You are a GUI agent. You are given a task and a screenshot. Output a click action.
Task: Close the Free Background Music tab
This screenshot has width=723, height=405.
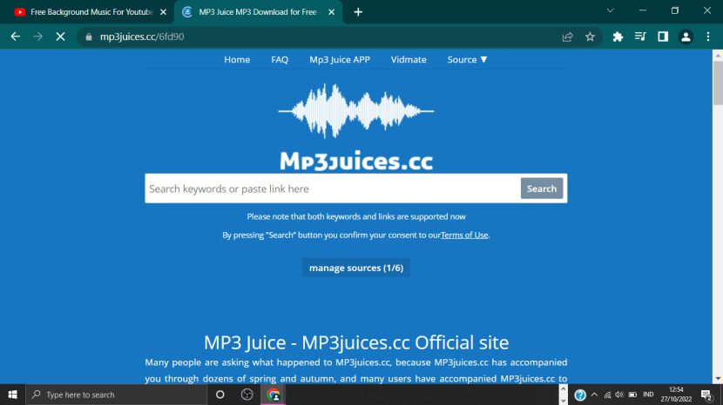163,12
